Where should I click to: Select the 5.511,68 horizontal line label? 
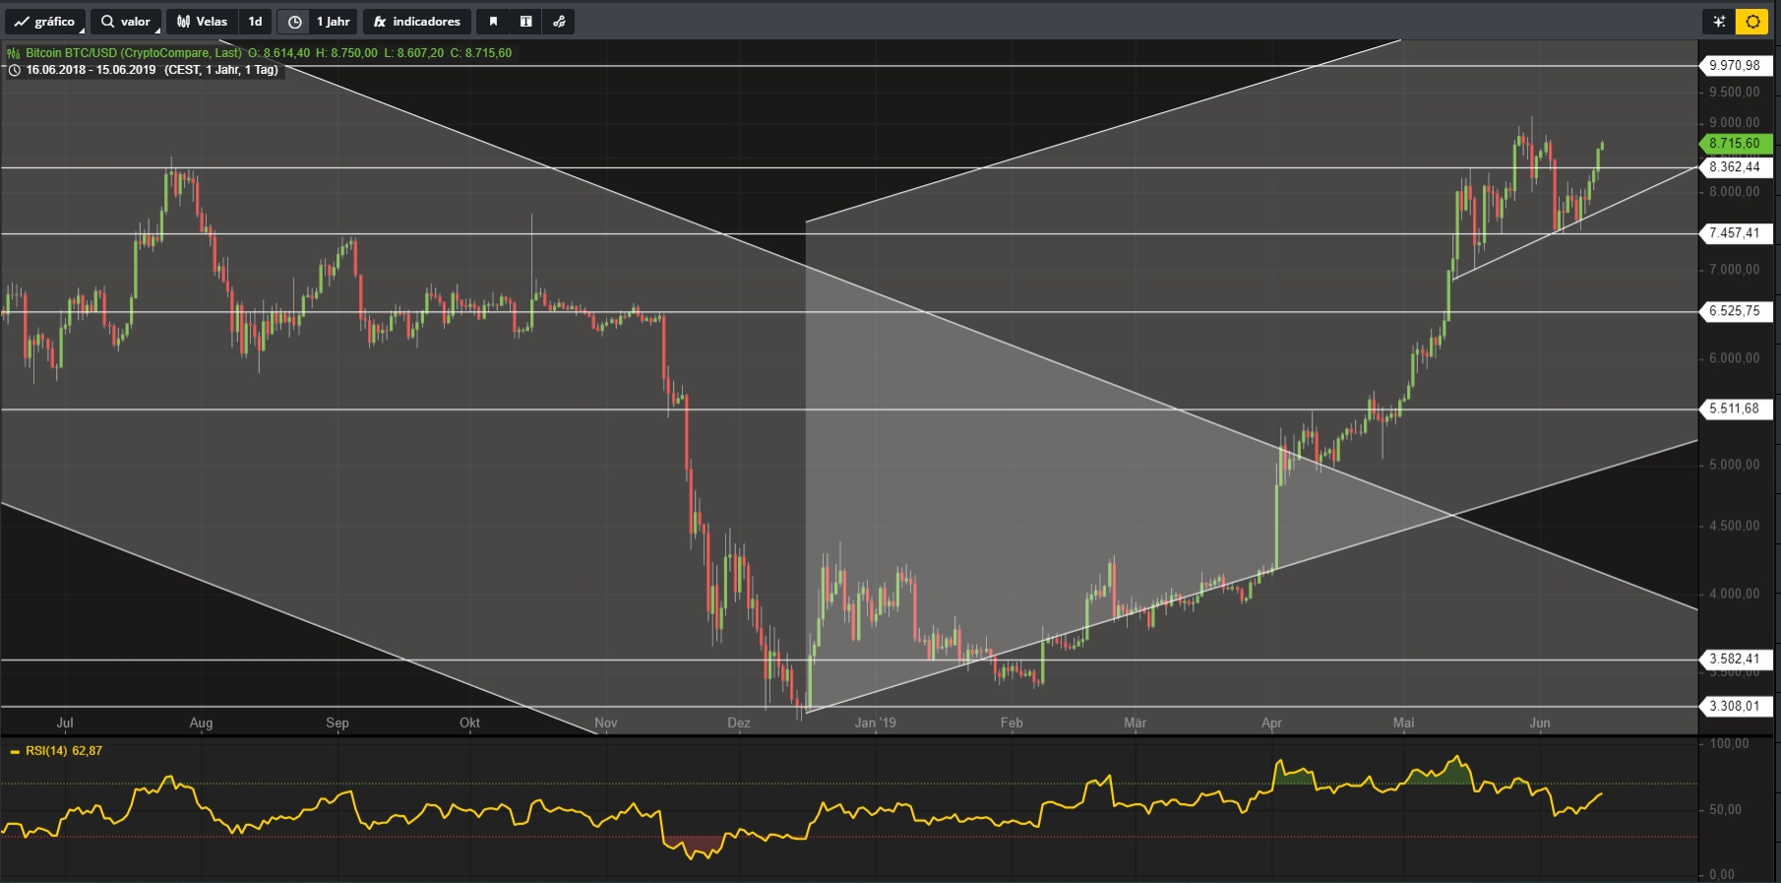[1735, 409]
